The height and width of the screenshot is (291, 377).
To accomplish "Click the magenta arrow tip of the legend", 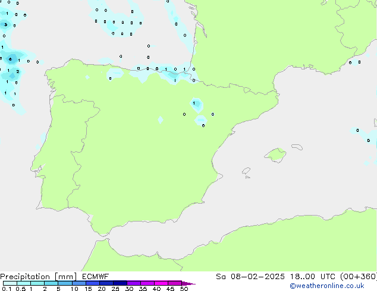I will (x=191, y=284).
